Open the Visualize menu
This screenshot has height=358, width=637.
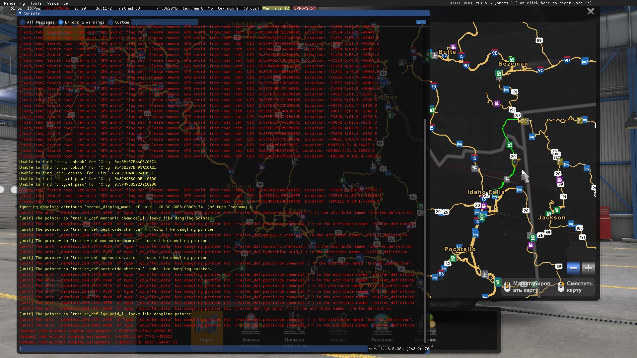57,3
